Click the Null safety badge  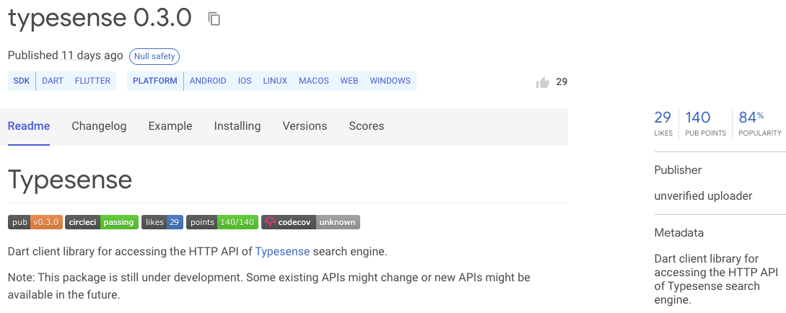[x=154, y=56]
